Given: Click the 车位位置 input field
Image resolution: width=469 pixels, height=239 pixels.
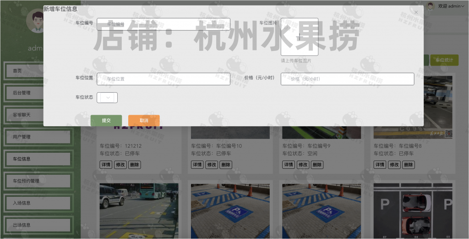Looking at the screenshot, I should [x=164, y=79].
